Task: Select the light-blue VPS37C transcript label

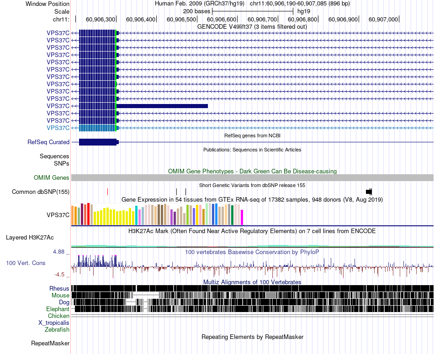Action: point(58,128)
